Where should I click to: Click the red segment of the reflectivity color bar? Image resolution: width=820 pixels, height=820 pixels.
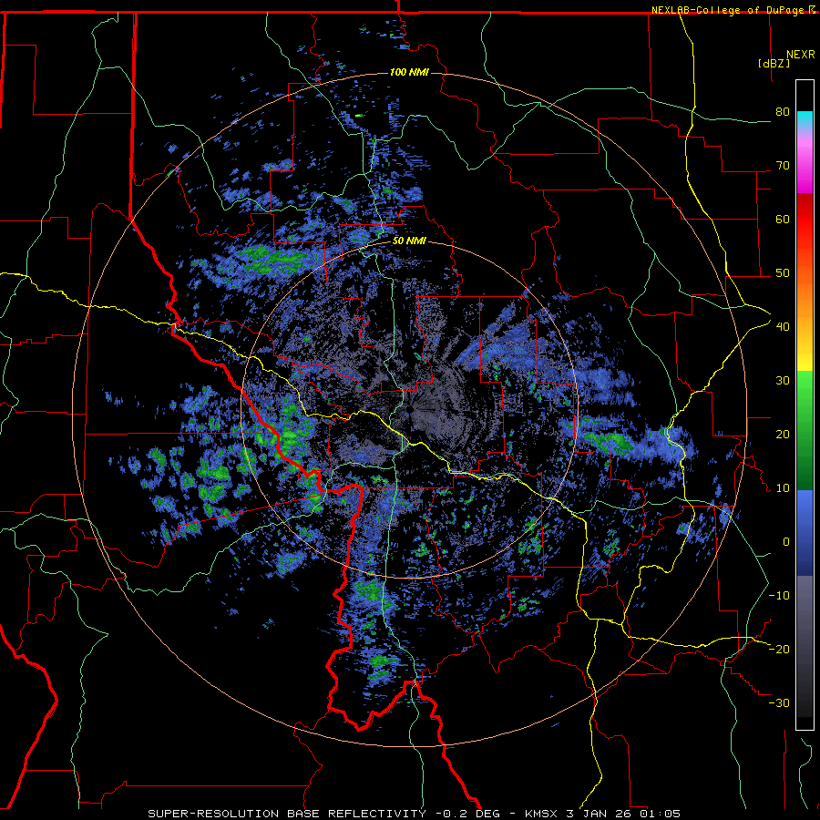tap(805, 220)
